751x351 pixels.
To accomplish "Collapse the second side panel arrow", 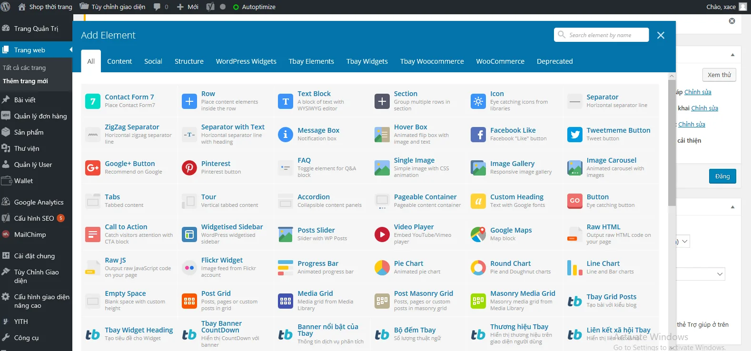I will pyautogui.click(x=732, y=207).
